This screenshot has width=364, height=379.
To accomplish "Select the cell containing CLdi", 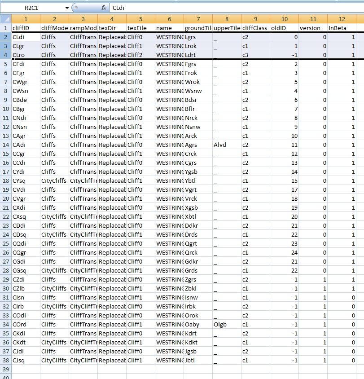I will (26, 37).
